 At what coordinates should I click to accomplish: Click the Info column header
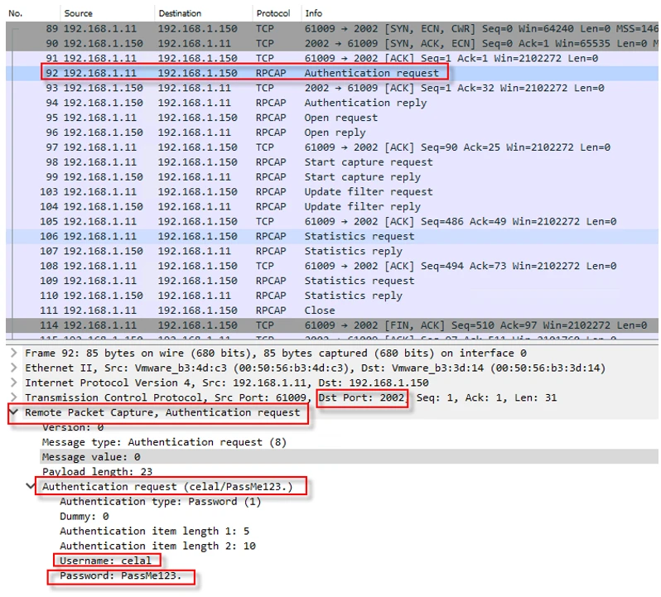pos(314,13)
